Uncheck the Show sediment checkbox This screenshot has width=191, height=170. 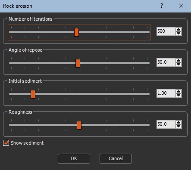[x=6, y=143]
